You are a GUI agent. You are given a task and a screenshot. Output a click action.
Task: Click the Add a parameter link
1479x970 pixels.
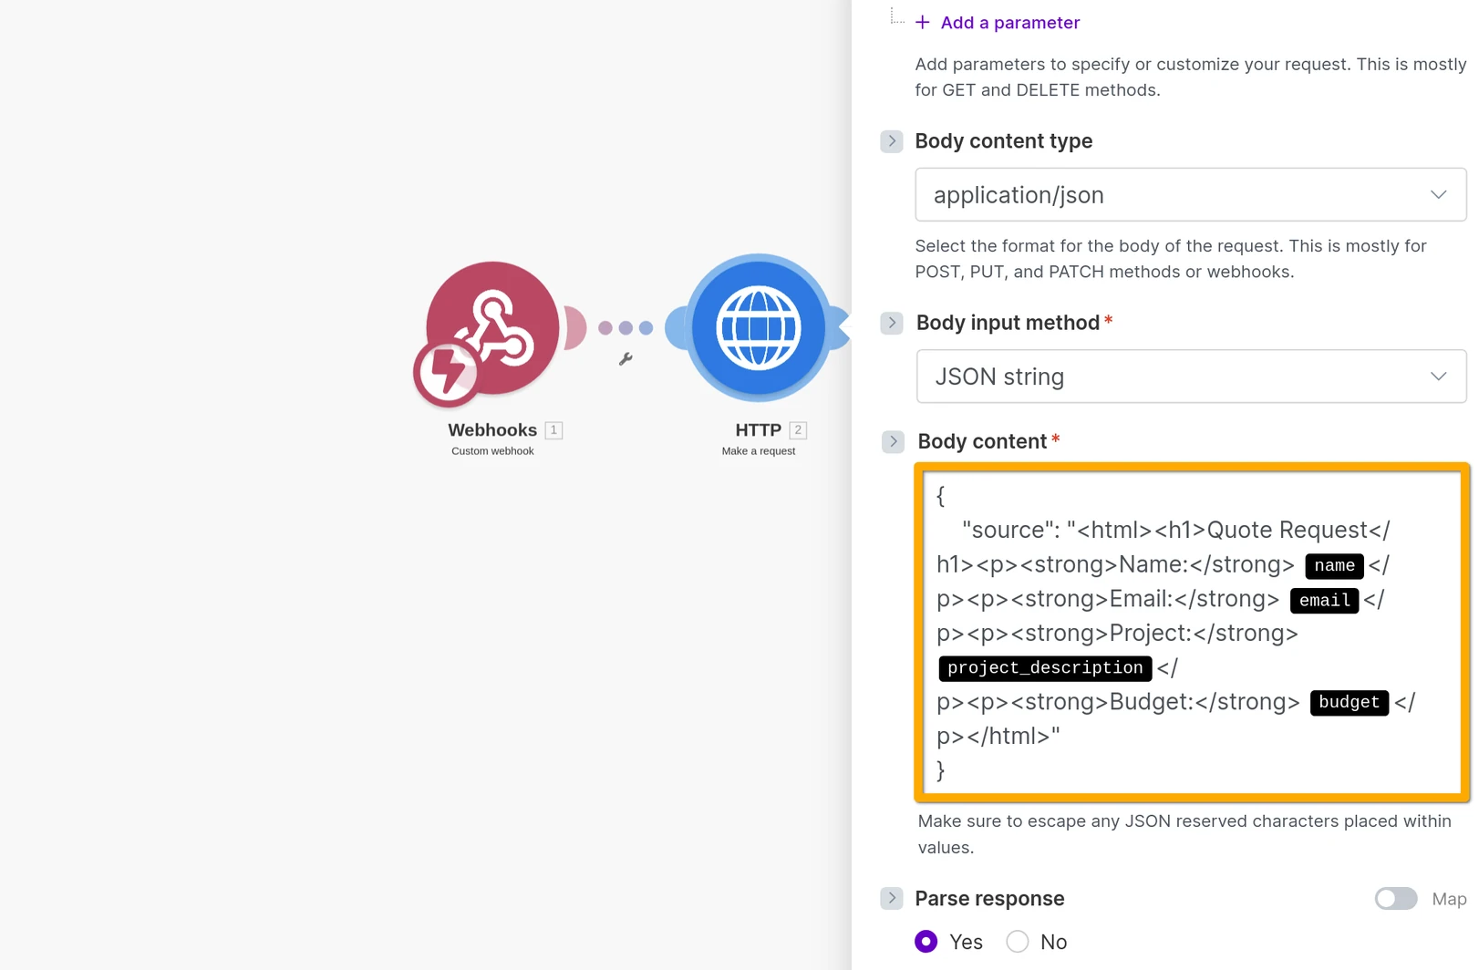point(1008,22)
